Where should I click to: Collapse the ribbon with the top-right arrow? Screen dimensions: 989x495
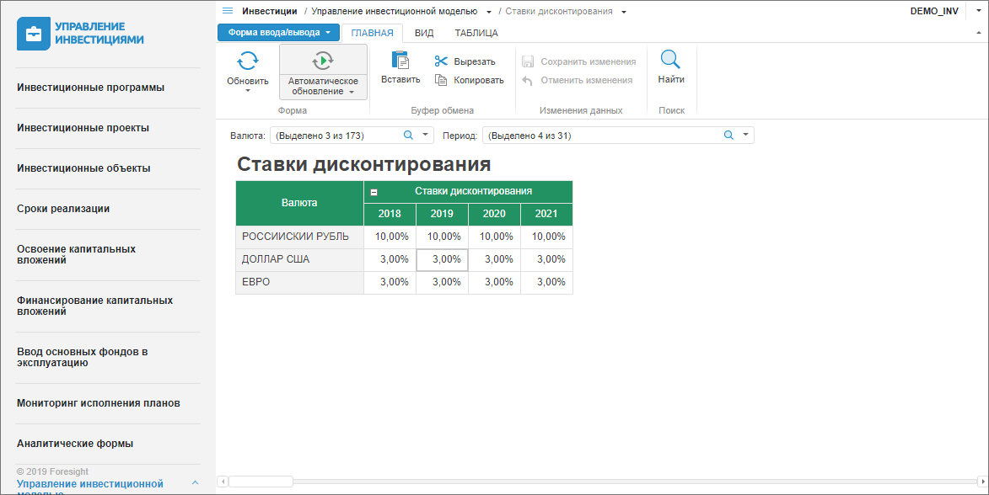[x=979, y=33]
